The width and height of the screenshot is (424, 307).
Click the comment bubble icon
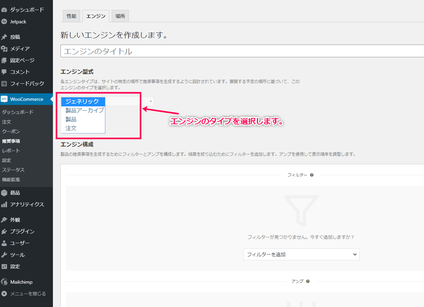(4, 72)
